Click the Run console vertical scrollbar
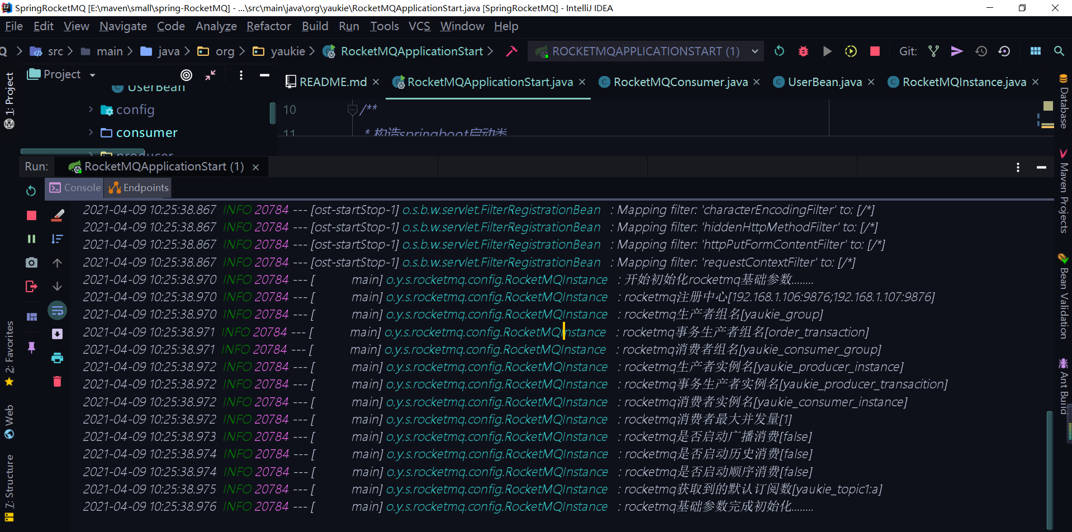Image resolution: width=1072 pixels, height=532 pixels. (1049, 471)
